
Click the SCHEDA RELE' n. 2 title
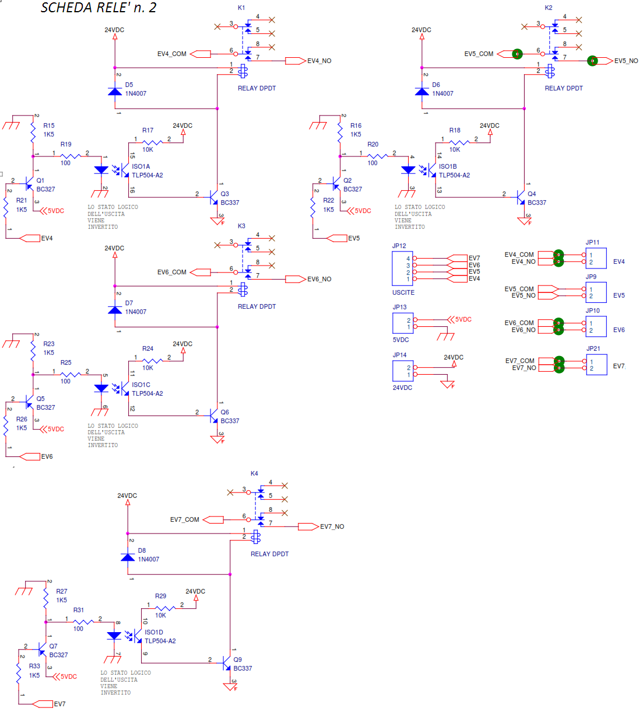(99, 8)
